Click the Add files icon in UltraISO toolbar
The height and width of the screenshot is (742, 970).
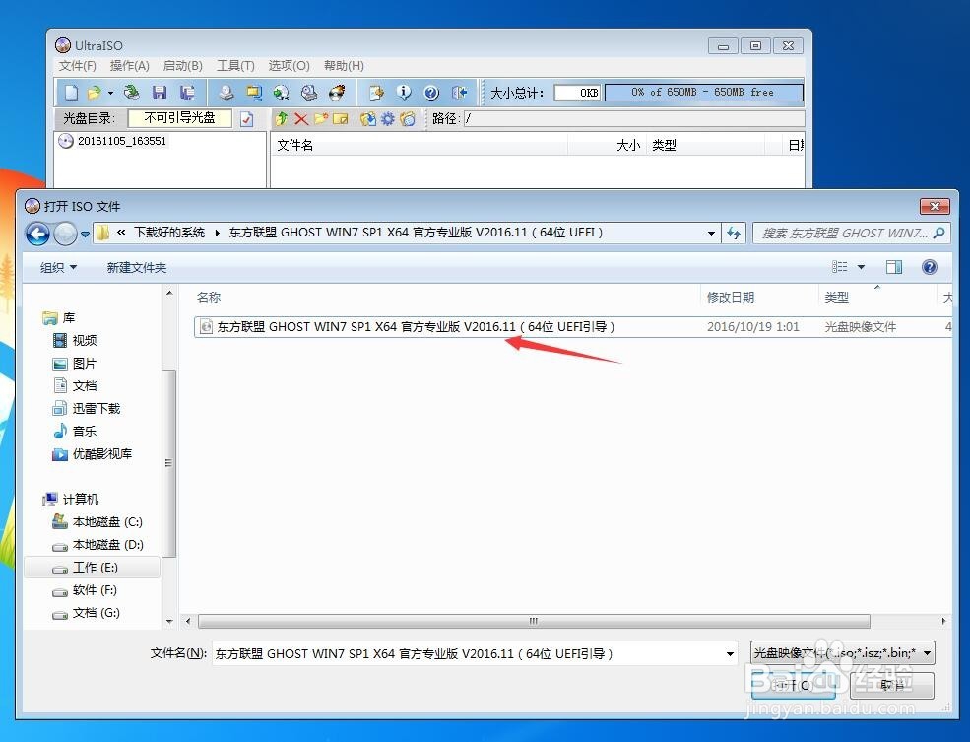click(376, 93)
